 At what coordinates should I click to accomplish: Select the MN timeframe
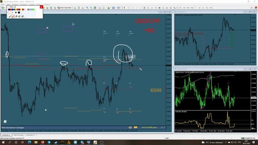tap(210, 8)
